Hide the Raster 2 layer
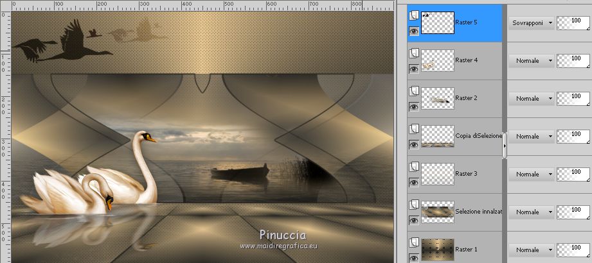The image size is (592, 263). tap(414, 107)
